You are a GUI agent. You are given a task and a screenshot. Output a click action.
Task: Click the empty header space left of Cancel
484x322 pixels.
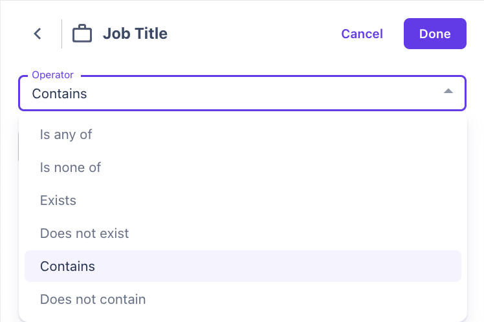coord(252,34)
